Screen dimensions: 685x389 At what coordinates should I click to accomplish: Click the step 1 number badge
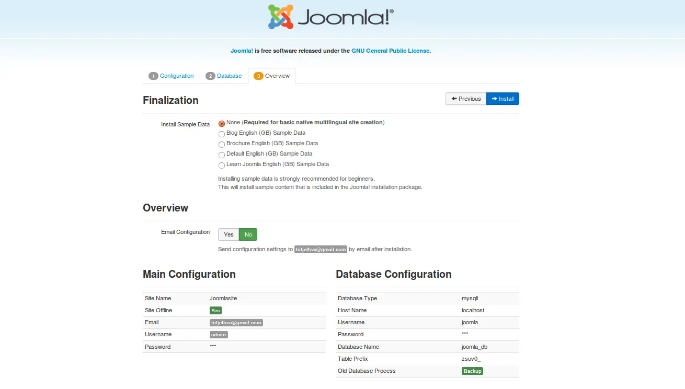point(153,76)
